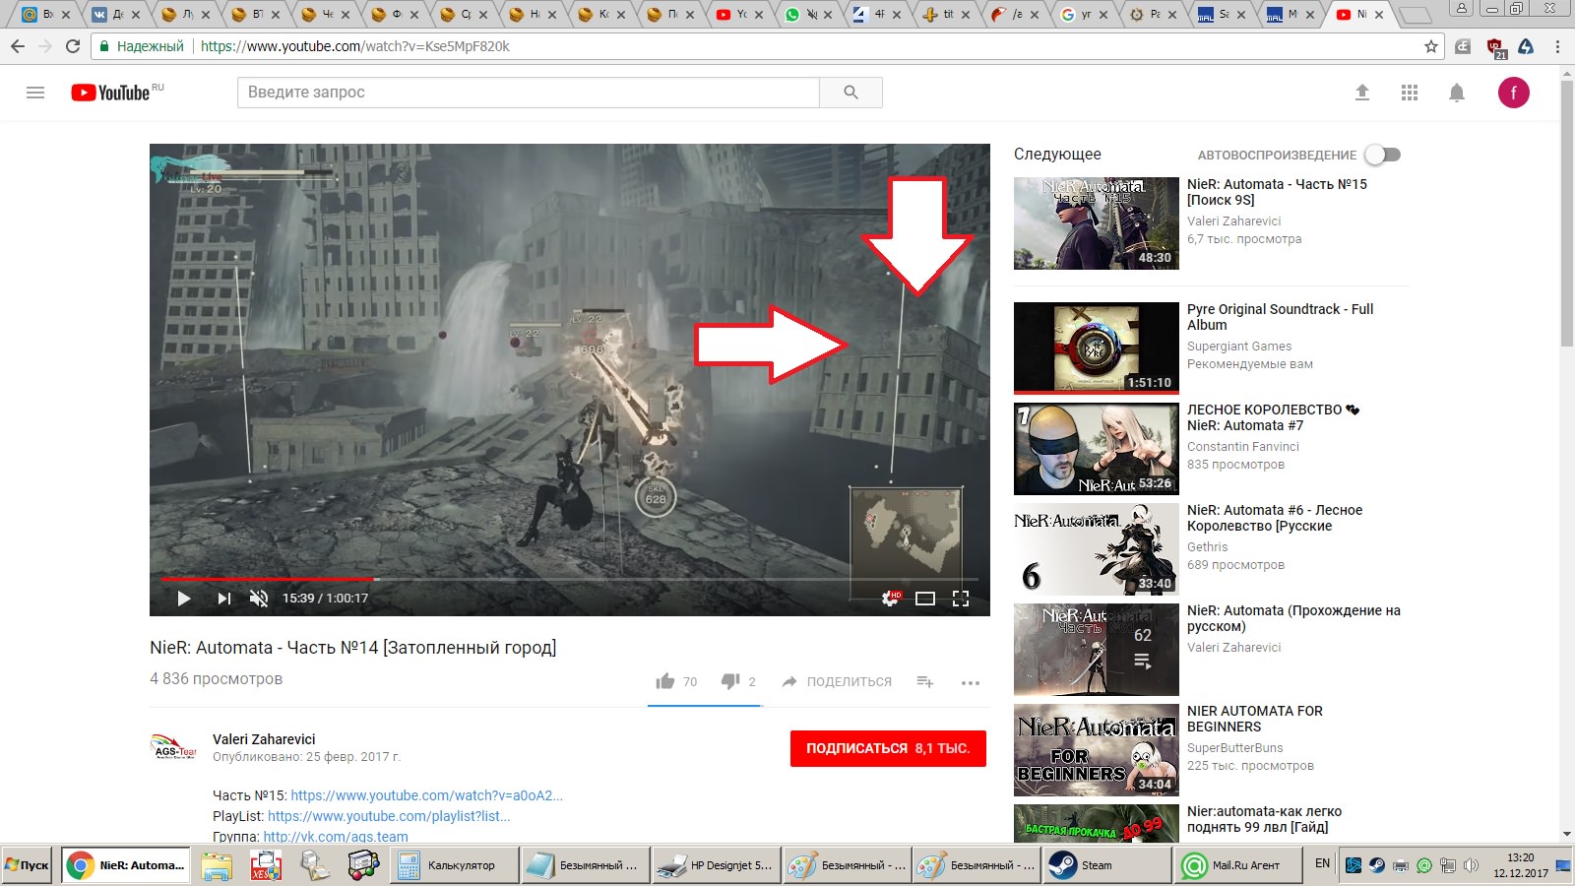This screenshot has width=1575, height=886.
Task: Open NIER AUTOMATA FOR BEGINNERS video title
Action: (x=1255, y=719)
